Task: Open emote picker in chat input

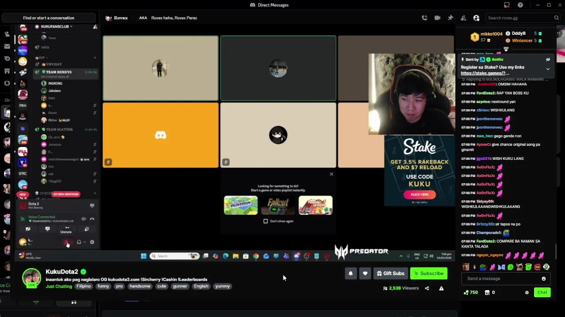Action: [544, 279]
